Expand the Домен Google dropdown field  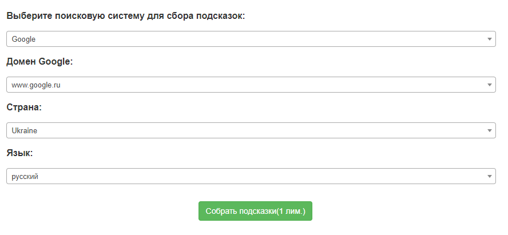point(251,85)
